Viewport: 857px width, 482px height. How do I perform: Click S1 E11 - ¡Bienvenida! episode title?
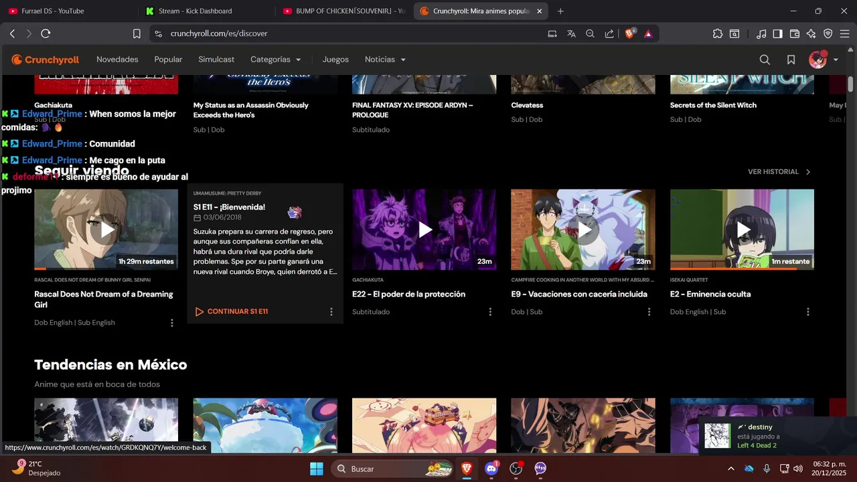click(229, 207)
